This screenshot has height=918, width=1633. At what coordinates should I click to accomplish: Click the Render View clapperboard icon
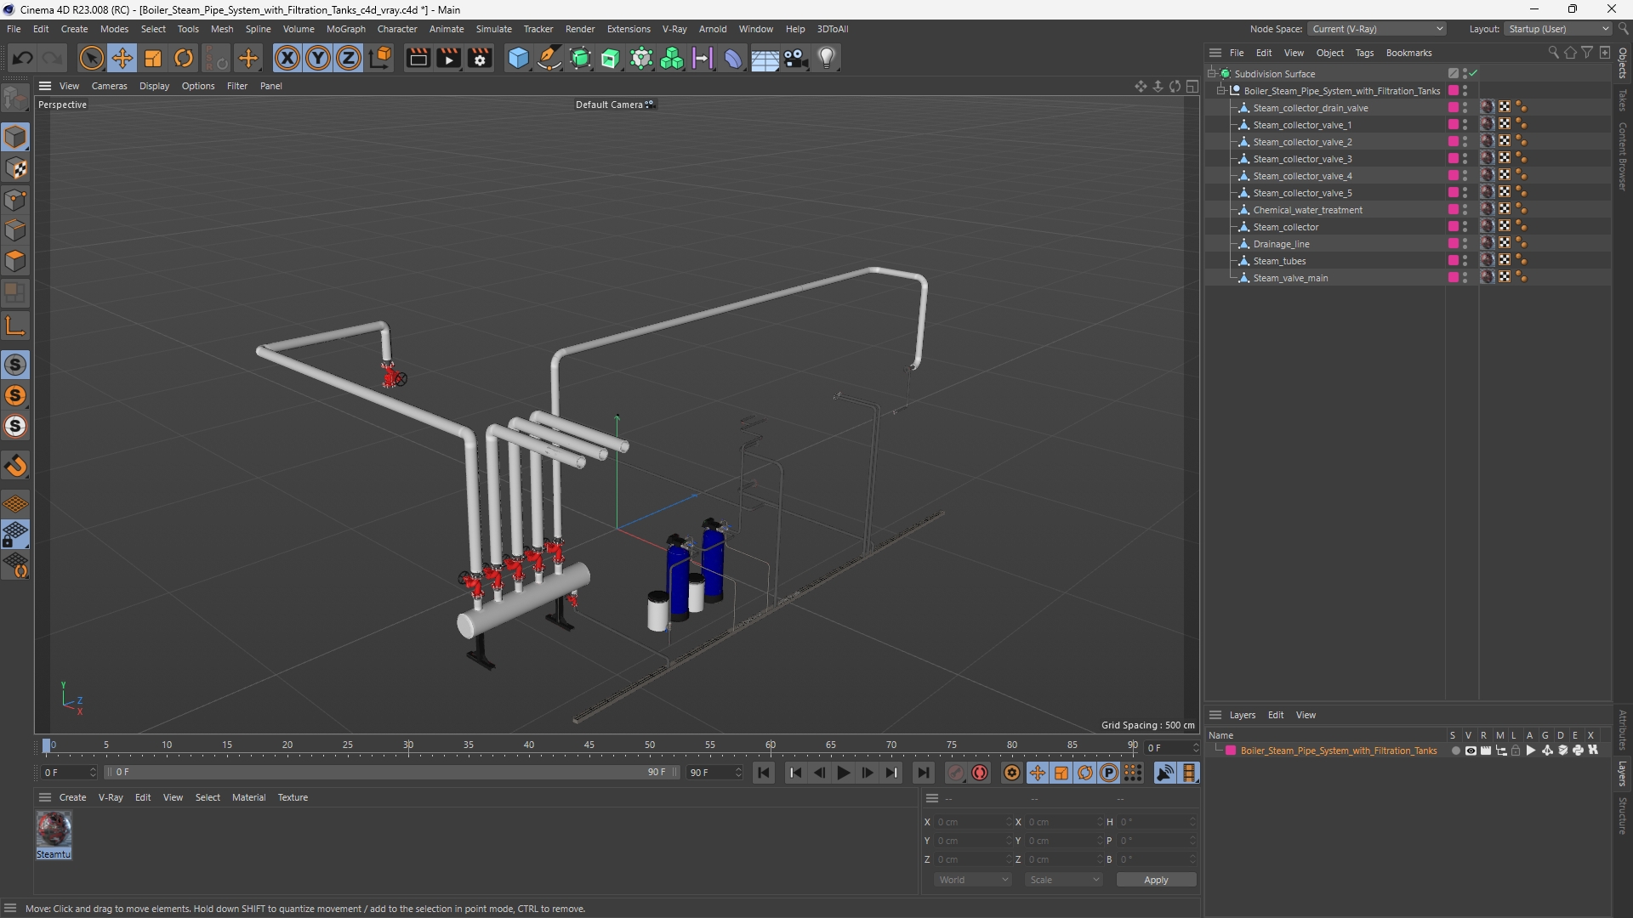coord(418,58)
